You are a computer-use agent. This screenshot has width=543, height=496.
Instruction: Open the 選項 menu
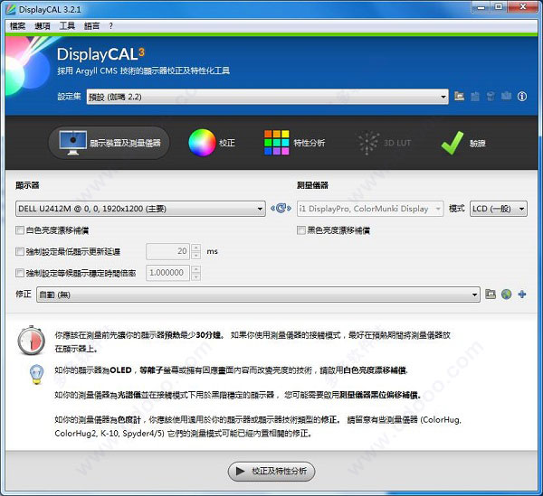coord(43,26)
